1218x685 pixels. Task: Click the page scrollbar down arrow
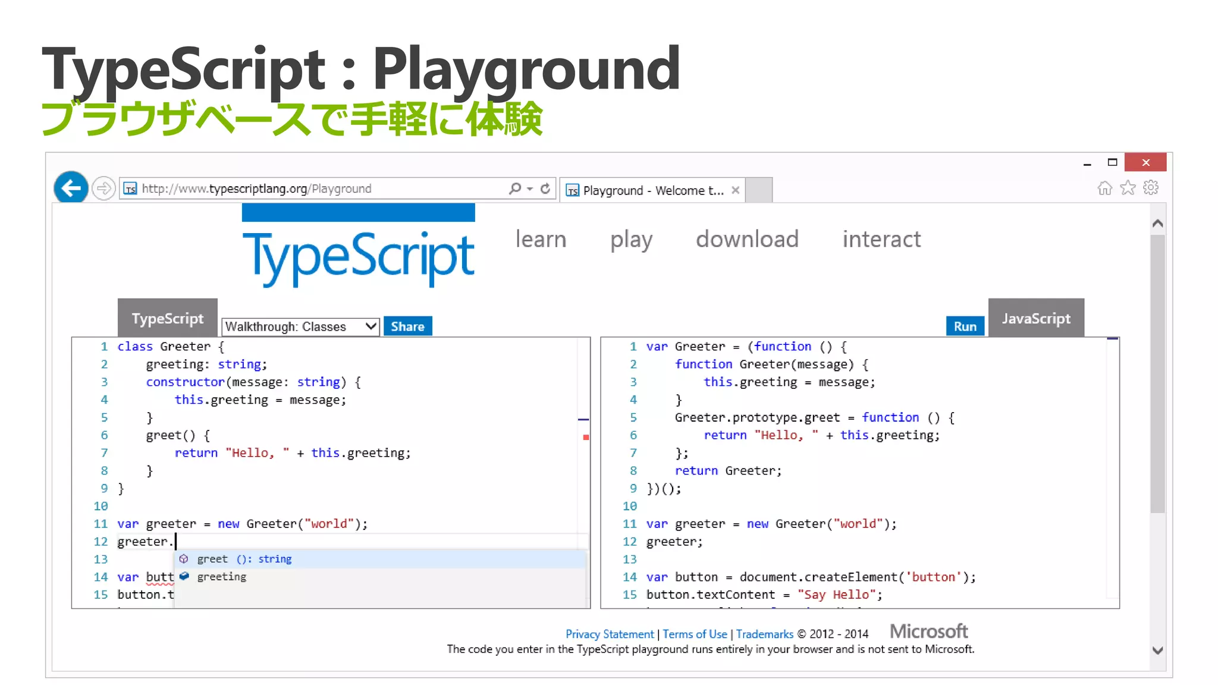[1157, 651]
